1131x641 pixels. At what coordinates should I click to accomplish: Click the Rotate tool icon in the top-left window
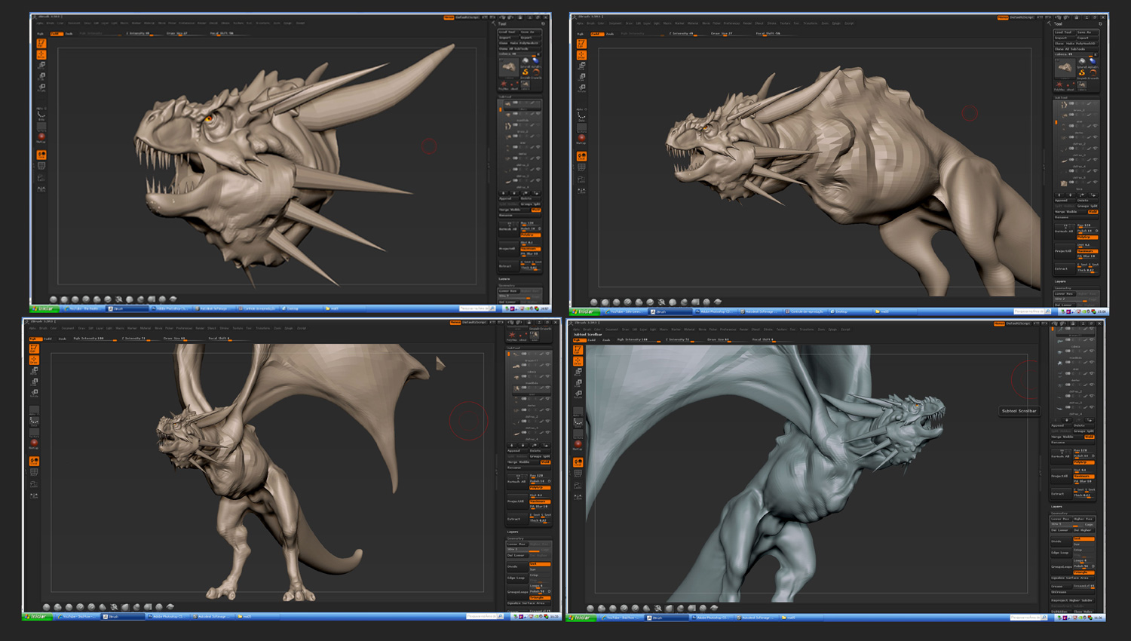pos(41,87)
